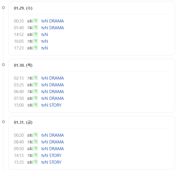
Task: Open tvN DRAMA link in the 06:40 row
Action: pos(53,92)
